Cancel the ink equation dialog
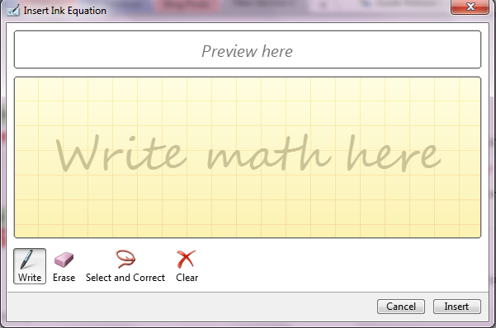This screenshot has height=328, width=496. (x=401, y=307)
